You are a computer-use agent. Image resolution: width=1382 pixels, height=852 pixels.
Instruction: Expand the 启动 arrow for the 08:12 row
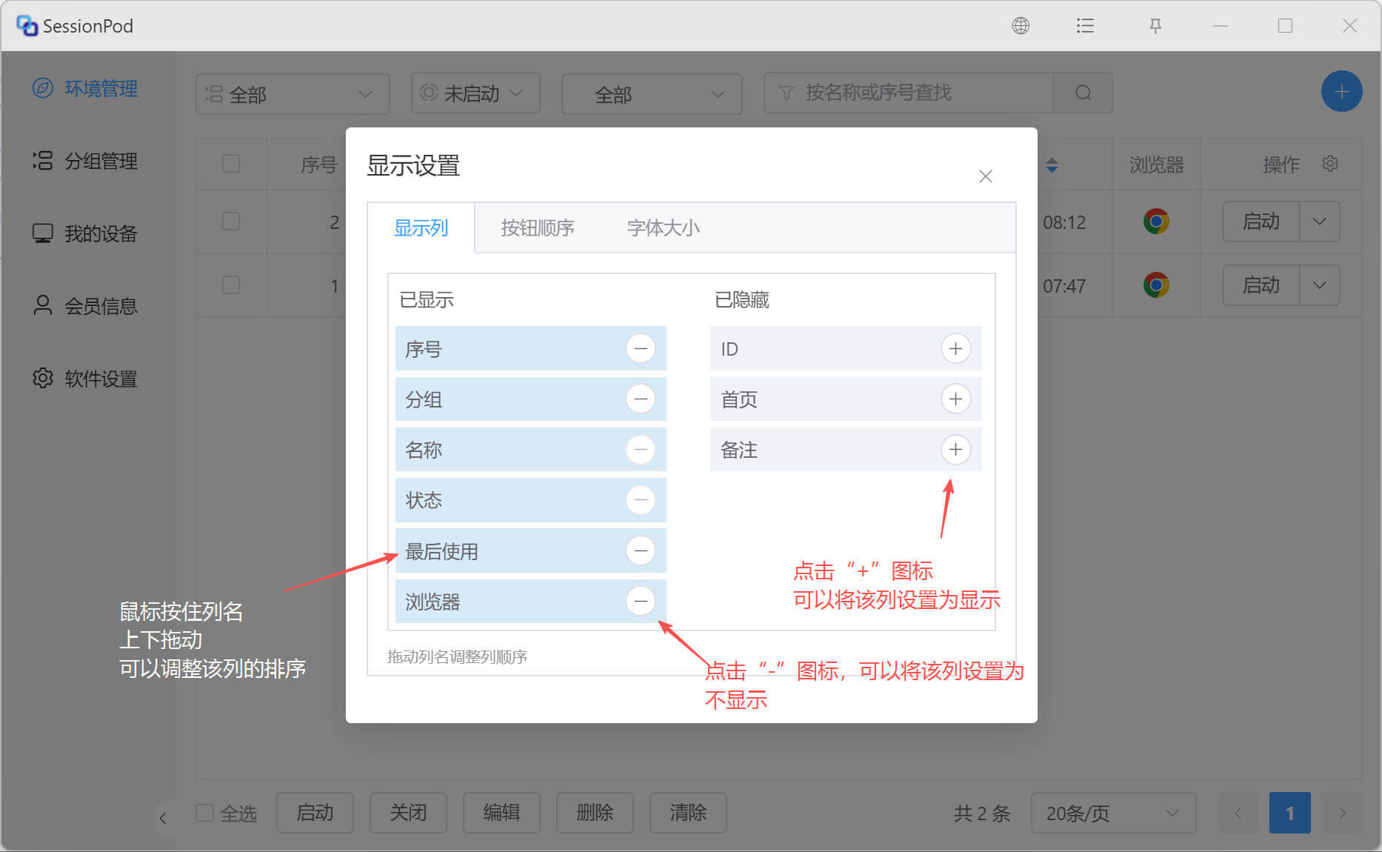(1319, 222)
